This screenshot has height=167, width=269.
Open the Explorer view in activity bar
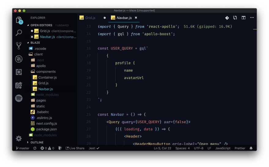(19, 20)
